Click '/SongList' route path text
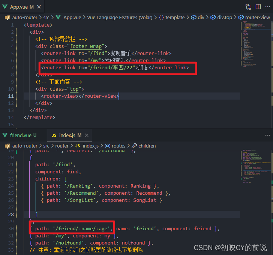The height and width of the screenshot is (255, 273). [80, 200]
